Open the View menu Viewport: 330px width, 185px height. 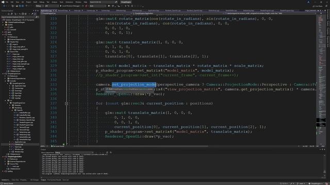coord(18,2)
